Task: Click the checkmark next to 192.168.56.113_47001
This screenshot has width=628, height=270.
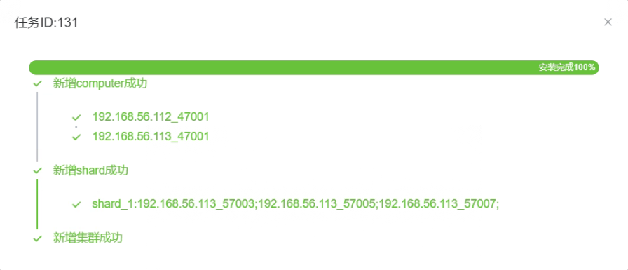Action: 76,137
